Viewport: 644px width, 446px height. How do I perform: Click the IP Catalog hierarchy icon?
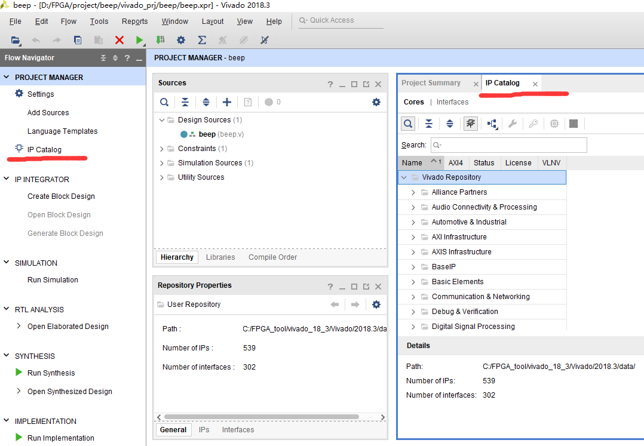[492, 124]
